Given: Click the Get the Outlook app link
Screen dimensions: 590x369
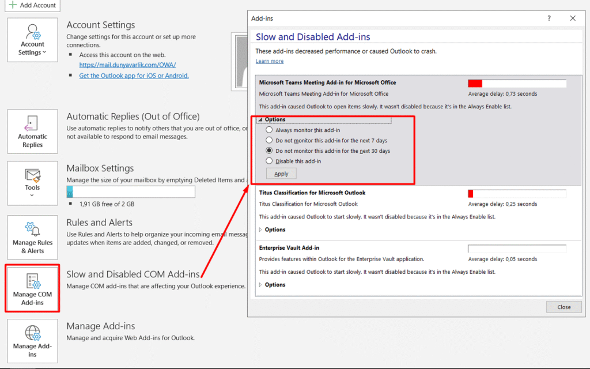Looking at the screenshot, I should point(134,76).
